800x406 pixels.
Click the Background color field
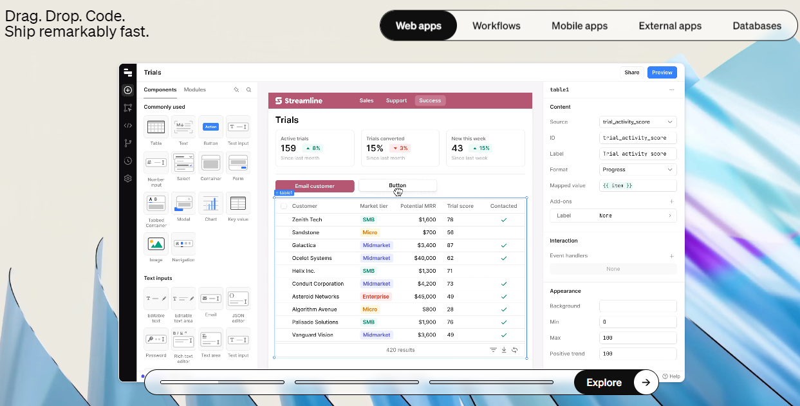coord(638,306)
